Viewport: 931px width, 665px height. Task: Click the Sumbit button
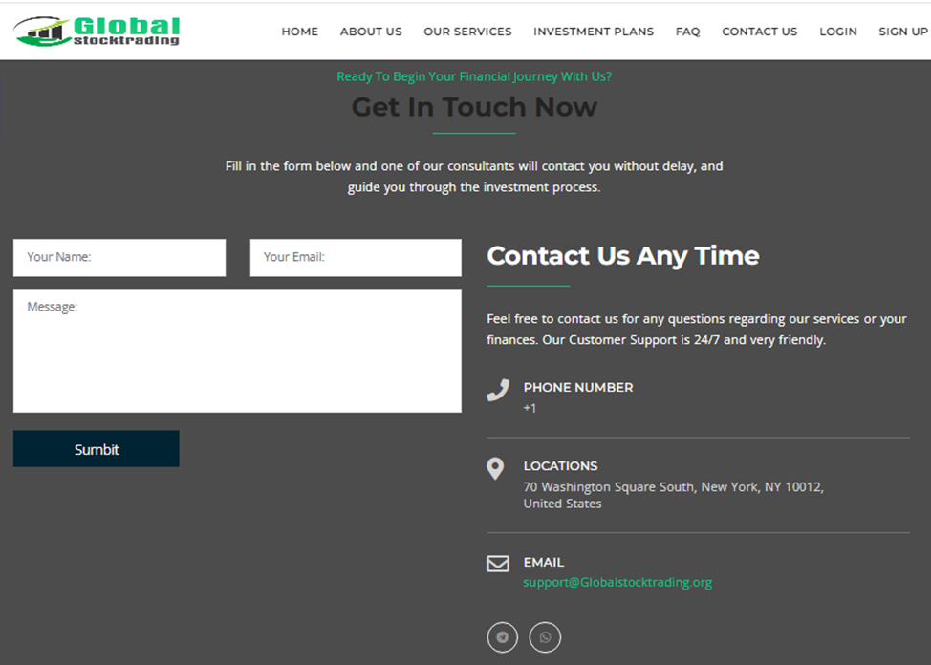[97, 449]
